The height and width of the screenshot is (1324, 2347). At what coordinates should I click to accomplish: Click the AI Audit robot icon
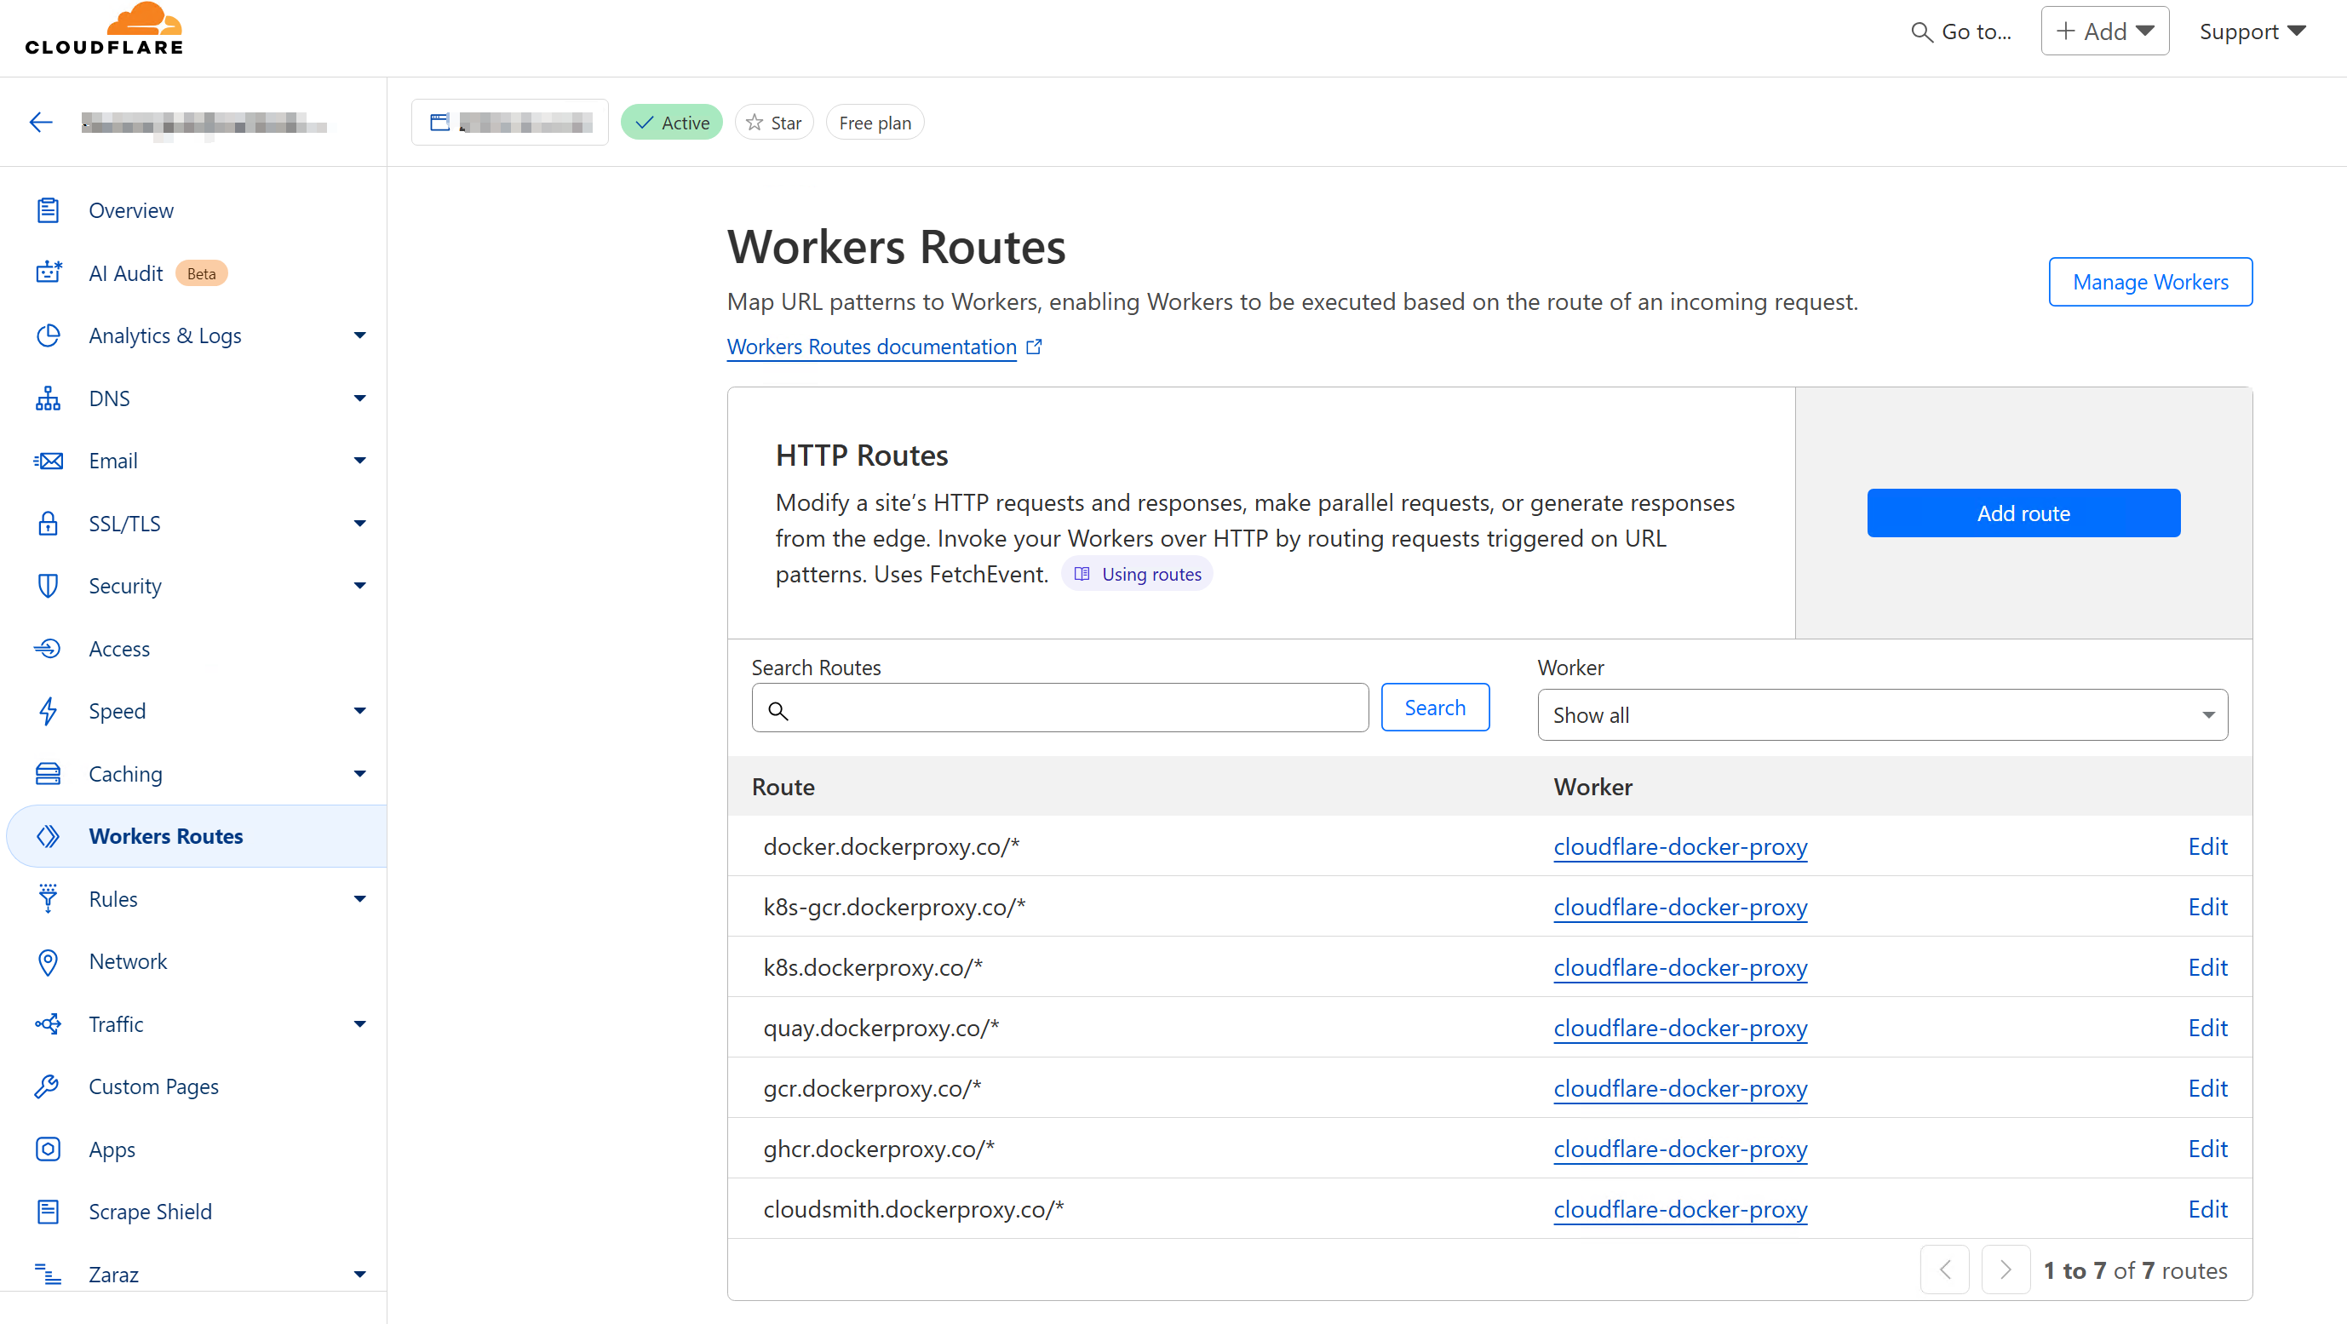pyautogui.click(x=49, y=272)
